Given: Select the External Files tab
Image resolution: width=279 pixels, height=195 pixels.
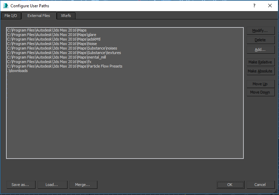Looking at the screenshot, I should pyautogui.click(x=39, y=16).
